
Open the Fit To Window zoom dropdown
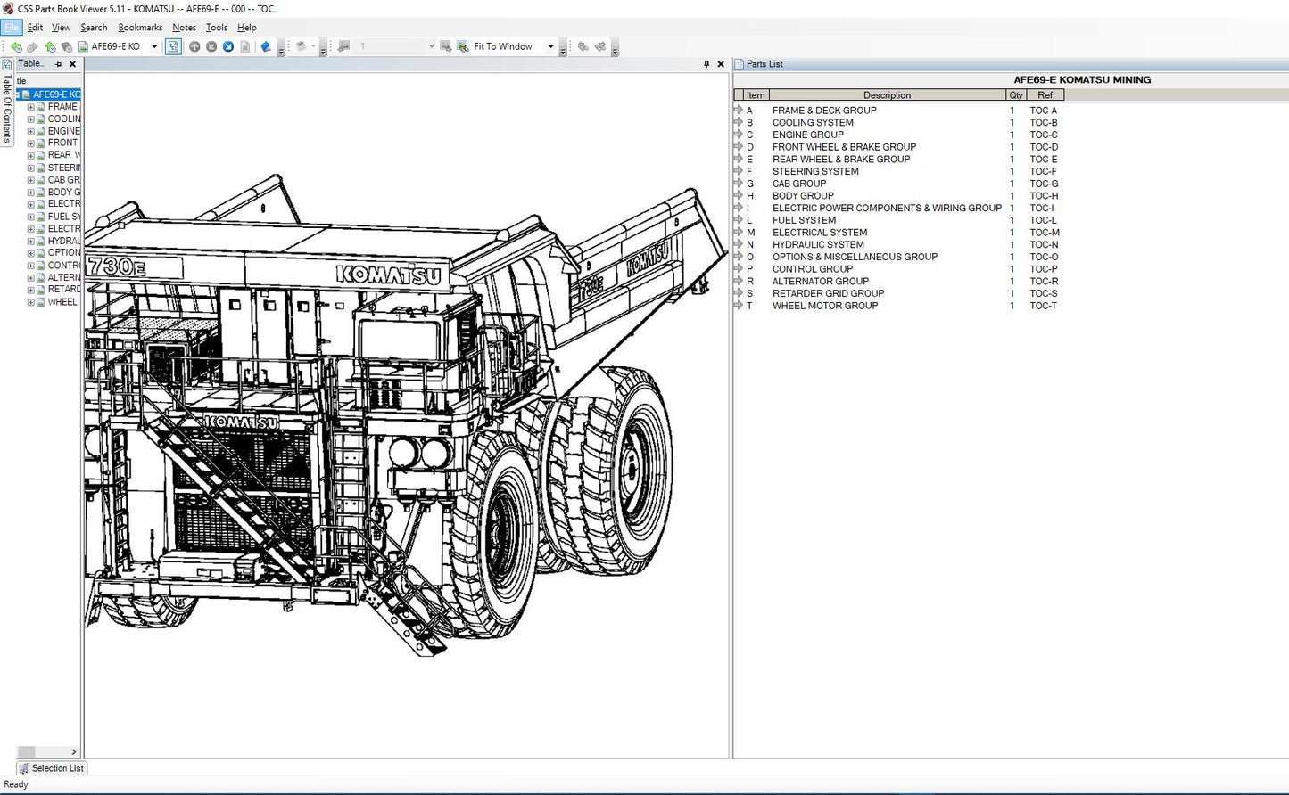pyautogui.click(x=551, y=46)
